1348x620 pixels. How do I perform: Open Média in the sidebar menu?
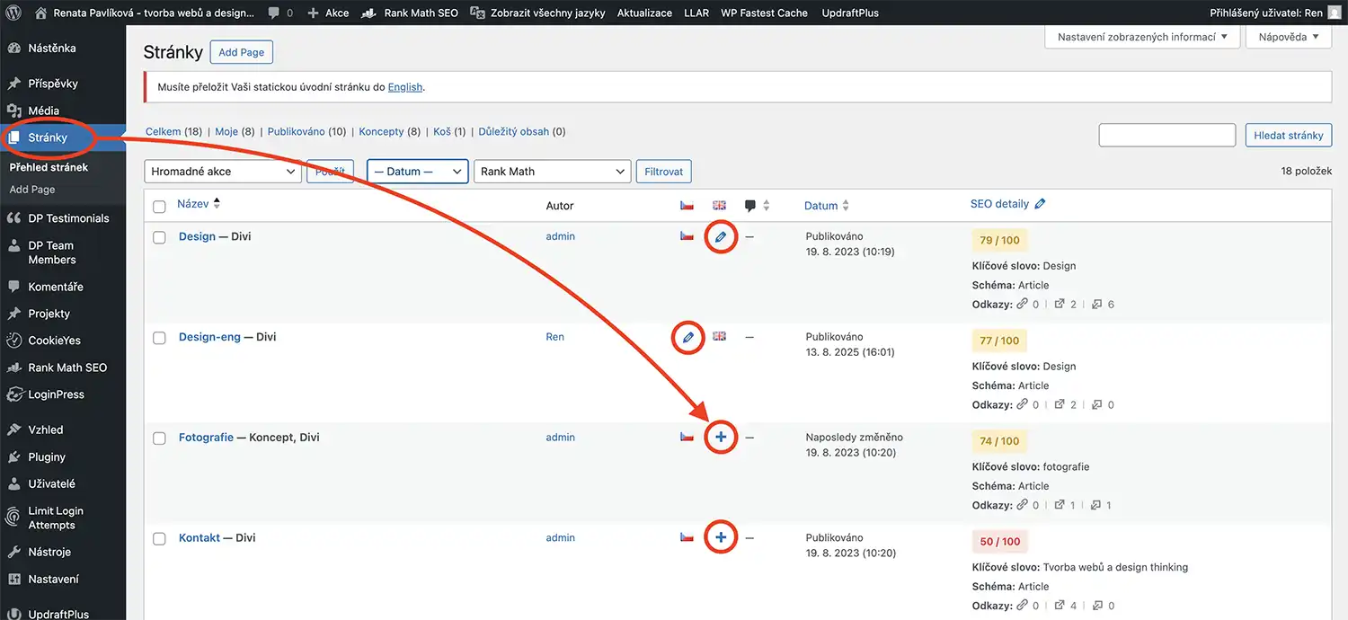click(x=43, y=111)
